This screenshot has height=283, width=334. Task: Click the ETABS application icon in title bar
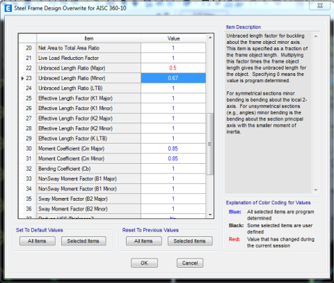8,8
